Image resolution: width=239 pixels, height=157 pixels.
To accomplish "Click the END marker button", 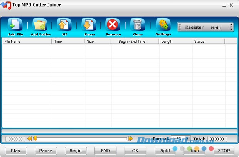I will 105,150.
